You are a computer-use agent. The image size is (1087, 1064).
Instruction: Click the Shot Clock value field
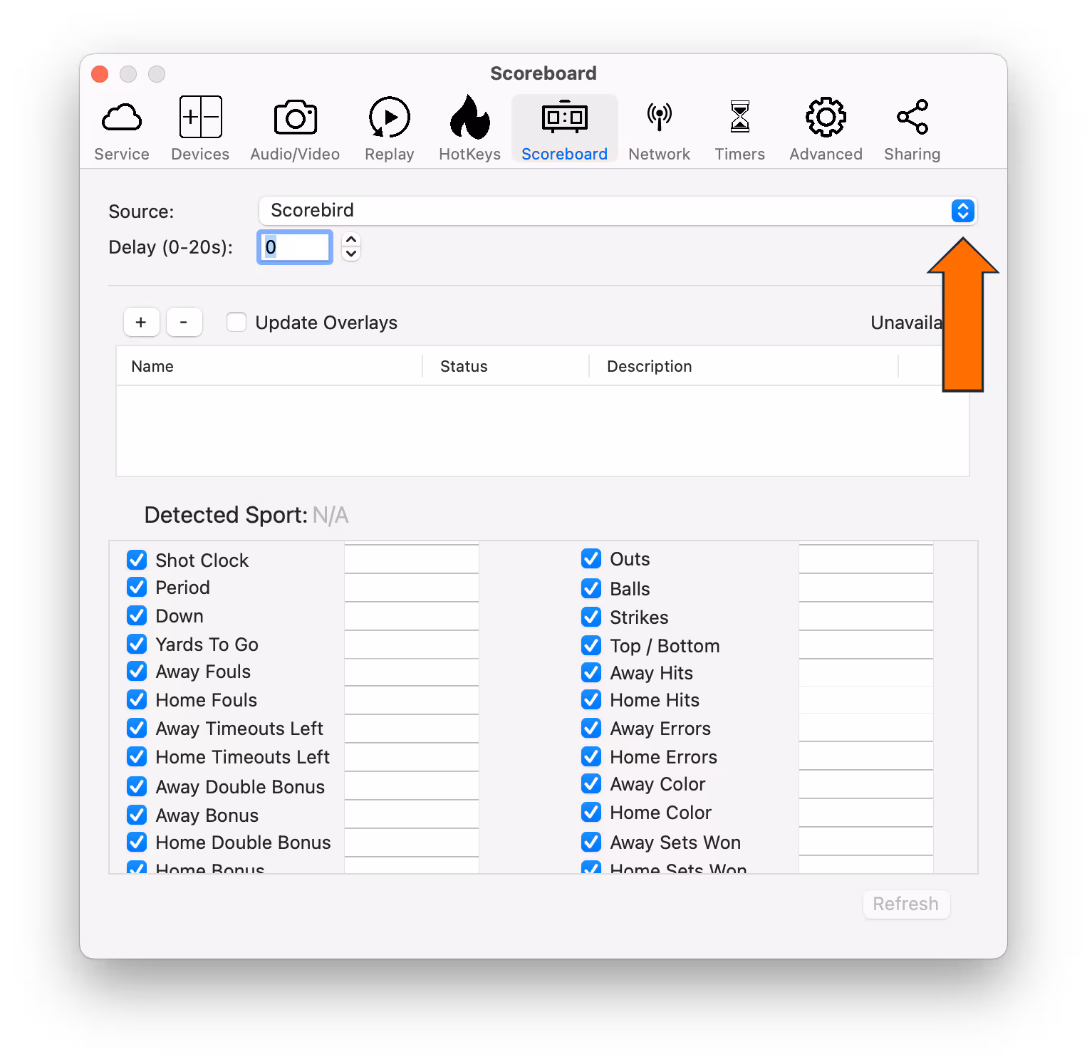412,559
